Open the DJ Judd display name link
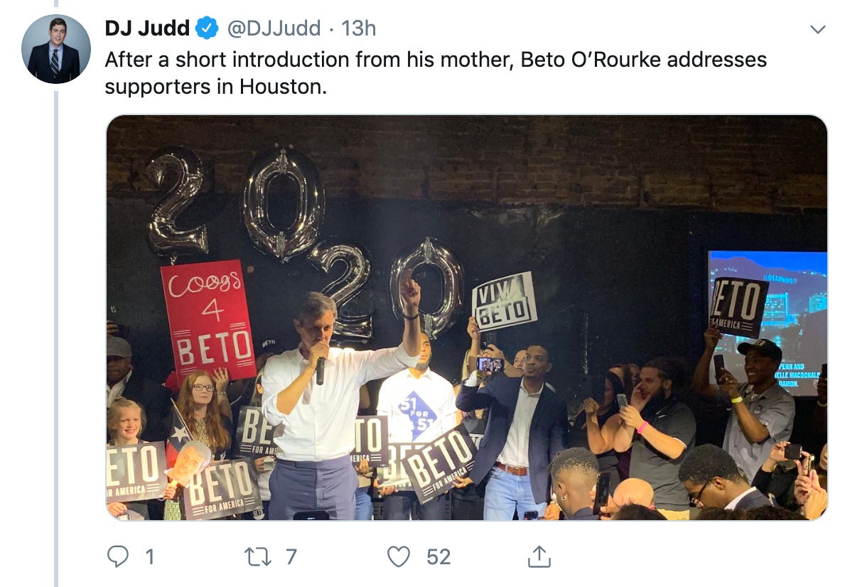 click(147, 28)
